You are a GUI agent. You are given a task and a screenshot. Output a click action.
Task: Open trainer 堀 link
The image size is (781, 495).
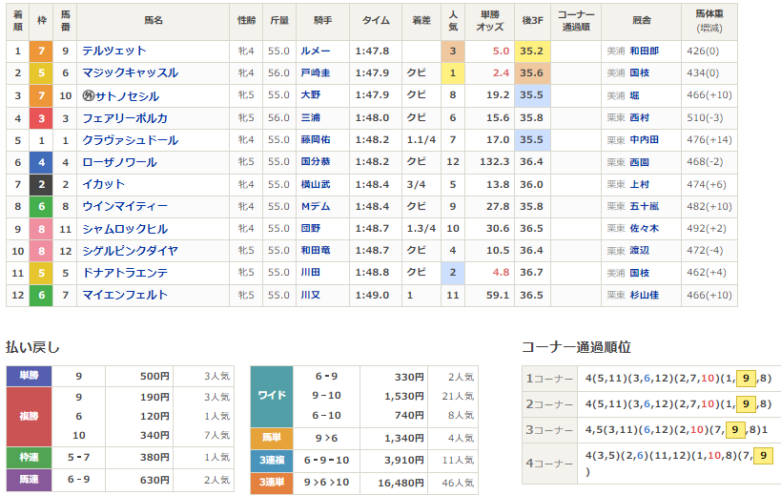634,95
